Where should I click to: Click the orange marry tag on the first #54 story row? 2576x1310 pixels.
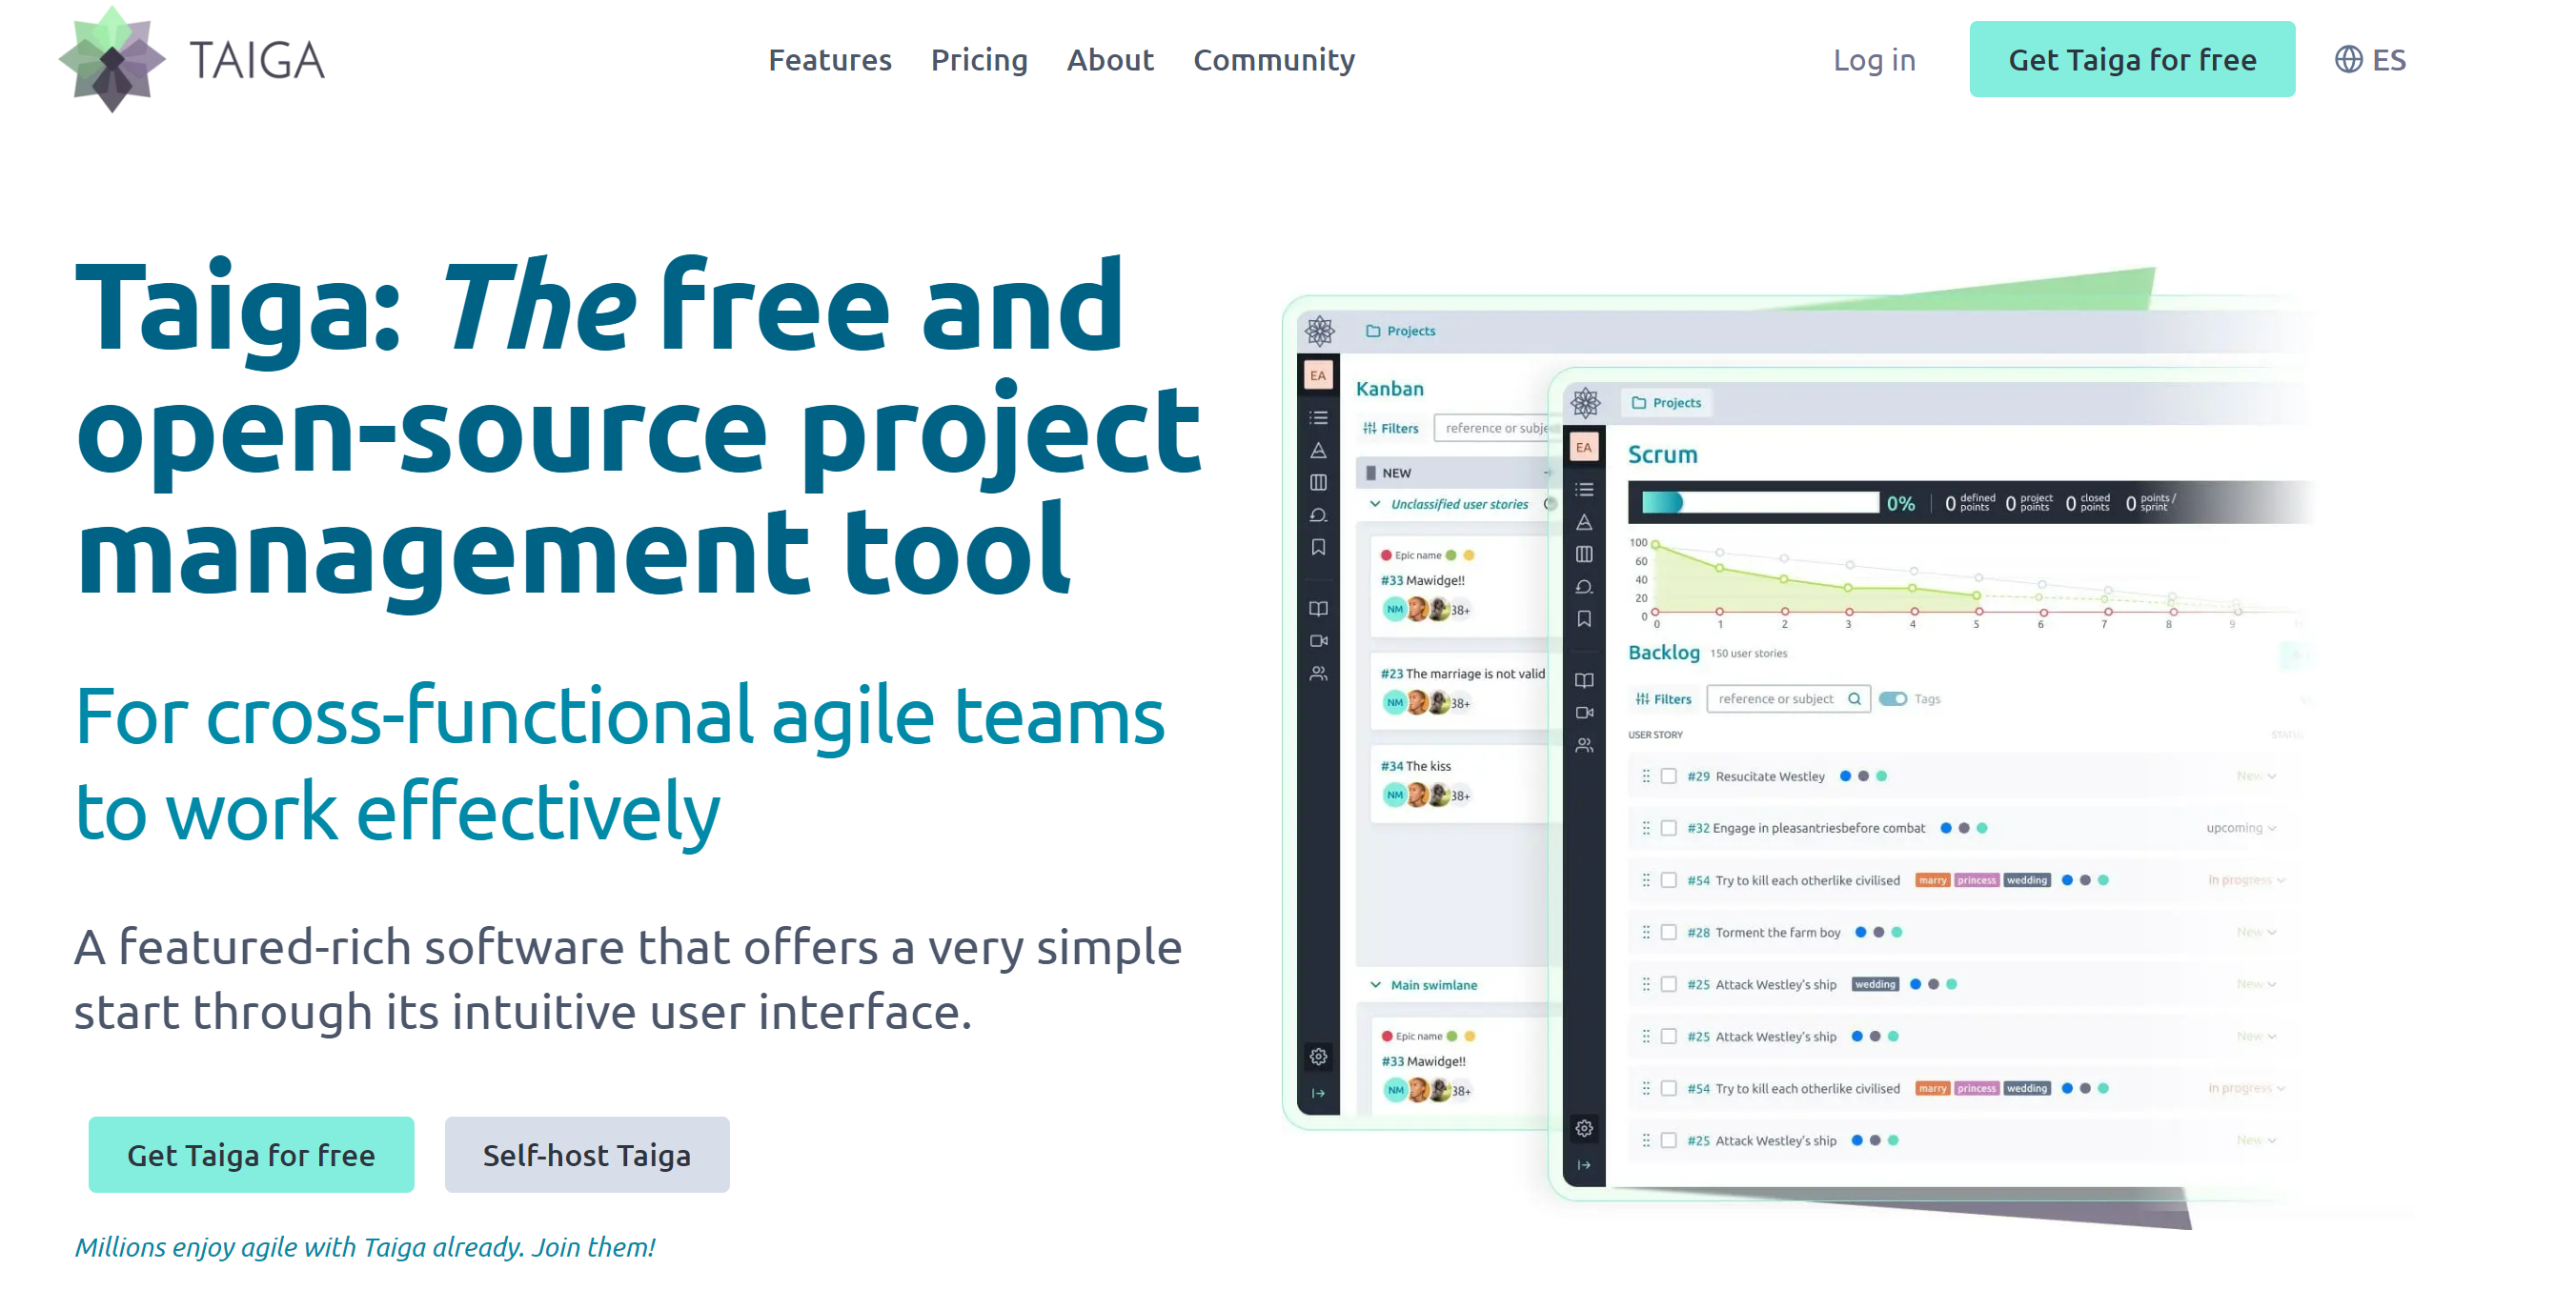1932,880
